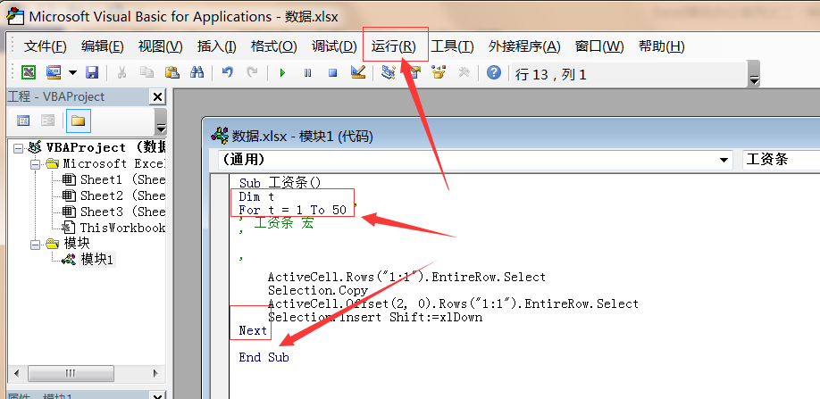820x399 pixels.
Task: Click the Save disk icon
Action: pos(93,72)
